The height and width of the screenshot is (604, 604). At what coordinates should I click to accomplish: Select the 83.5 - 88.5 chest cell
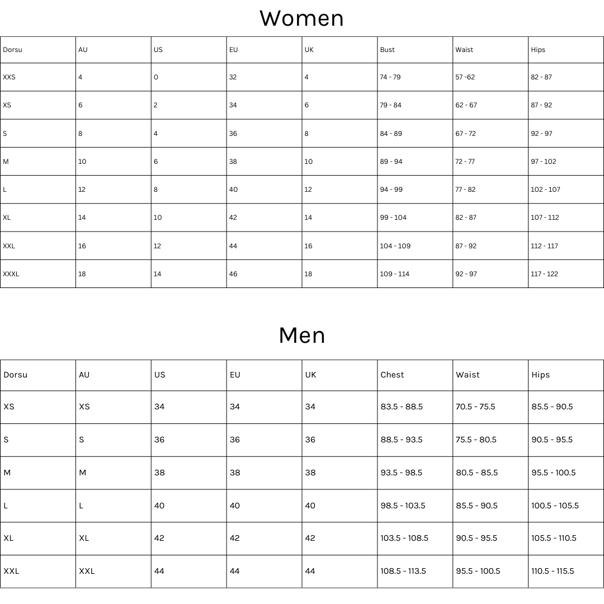pos(402,407)
